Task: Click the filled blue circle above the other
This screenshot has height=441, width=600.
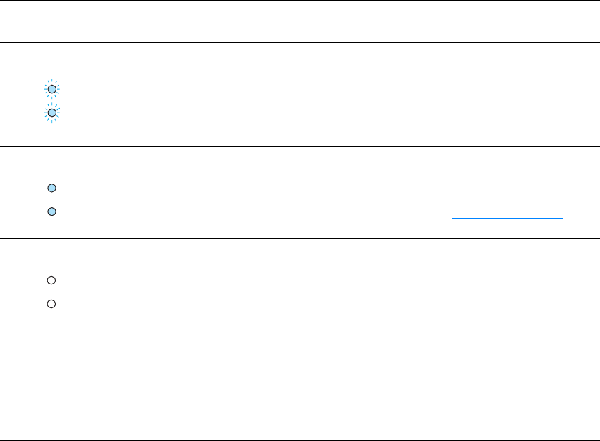Action: (x=51, y=189)
